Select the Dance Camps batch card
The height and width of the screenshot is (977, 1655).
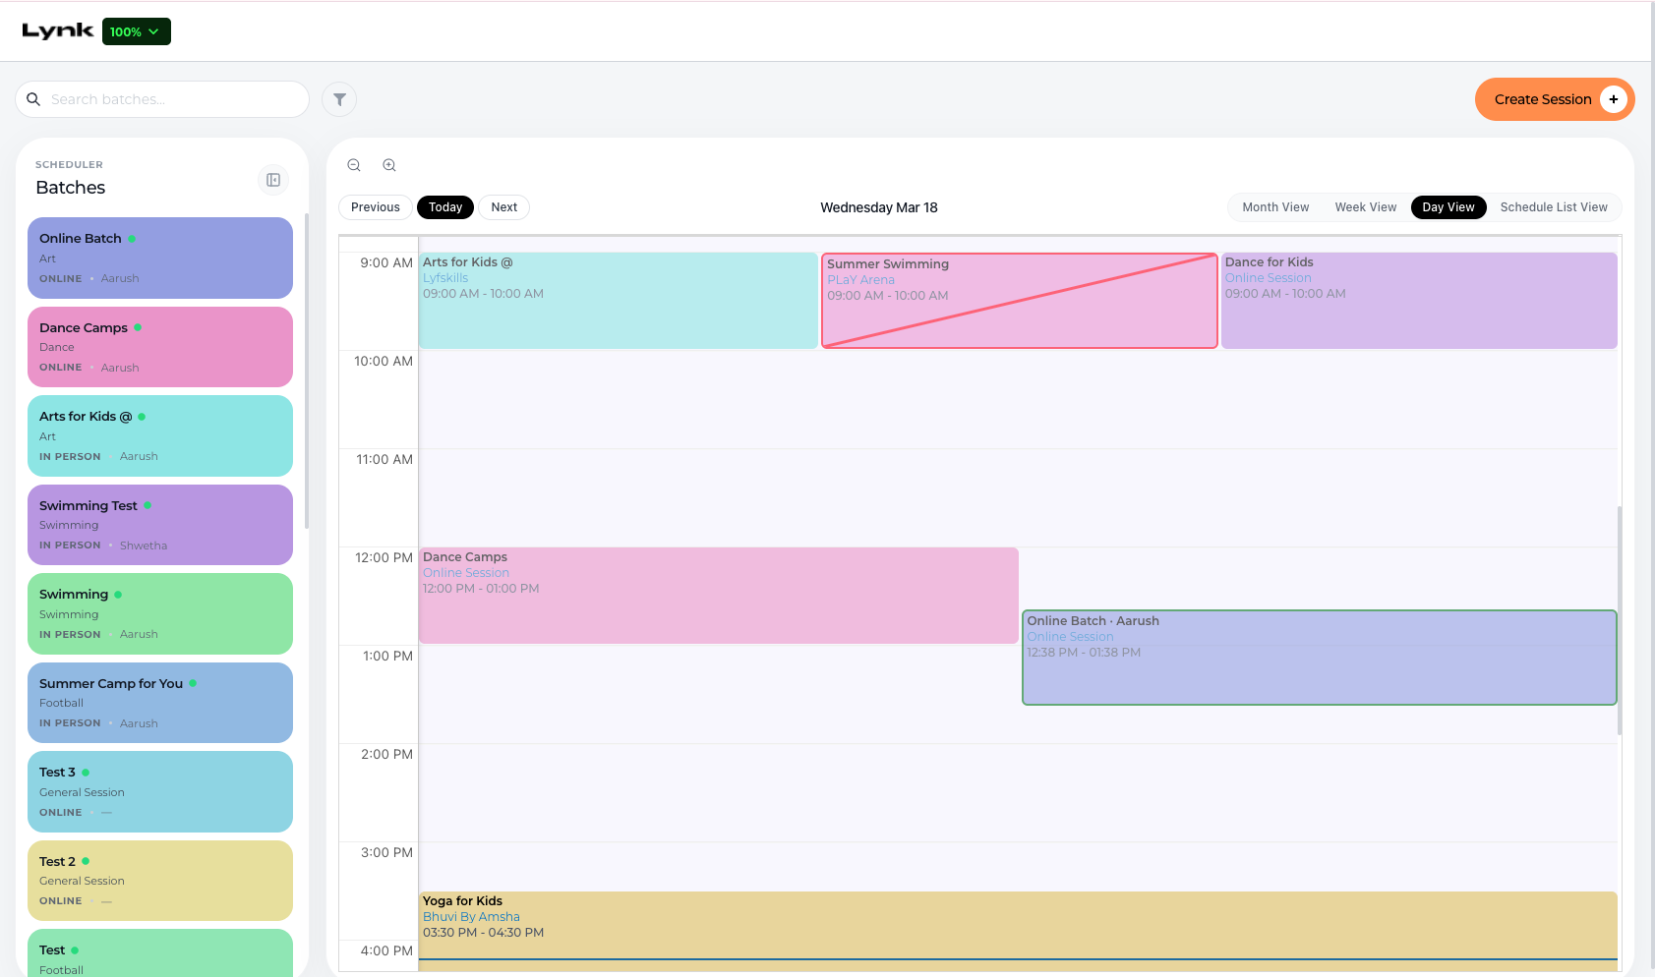pos(160,347)
